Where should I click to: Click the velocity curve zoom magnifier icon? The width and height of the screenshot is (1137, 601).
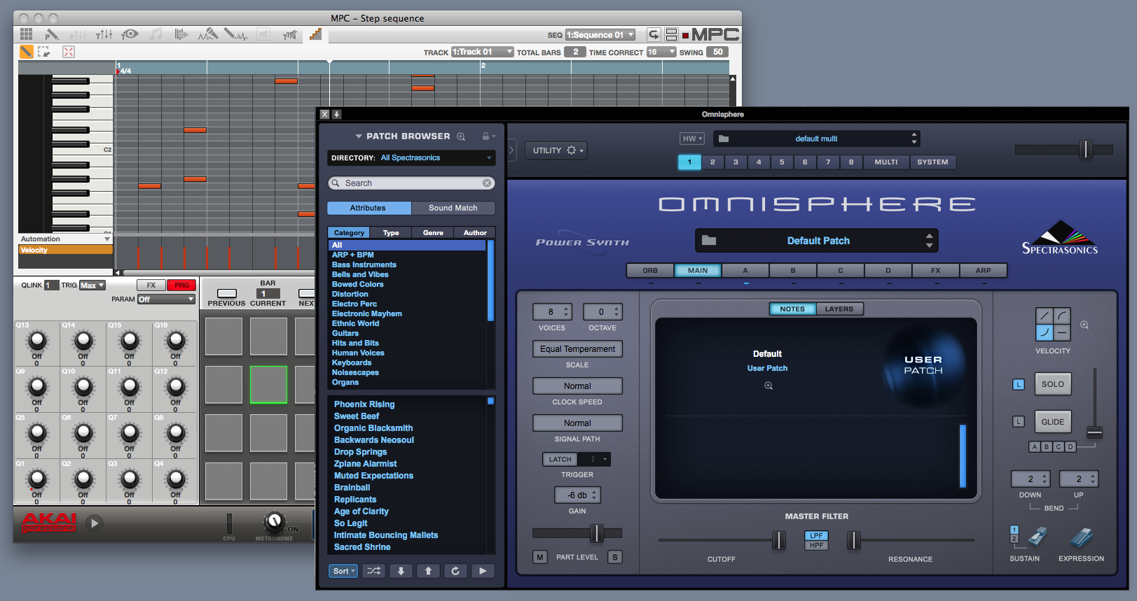[x=1084, y=325]
